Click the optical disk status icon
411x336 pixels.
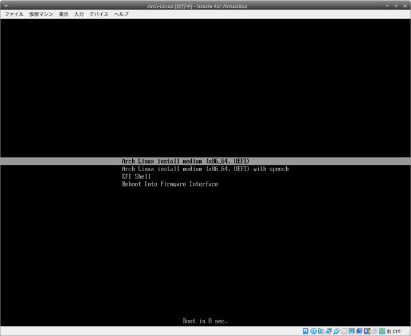313,331
